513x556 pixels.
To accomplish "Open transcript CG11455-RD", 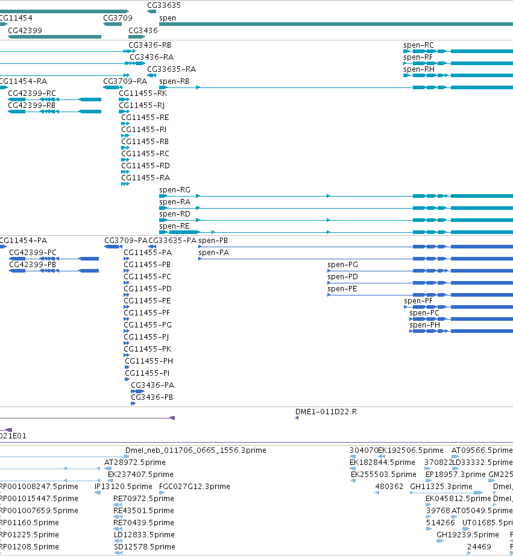I will click(146, 166).
